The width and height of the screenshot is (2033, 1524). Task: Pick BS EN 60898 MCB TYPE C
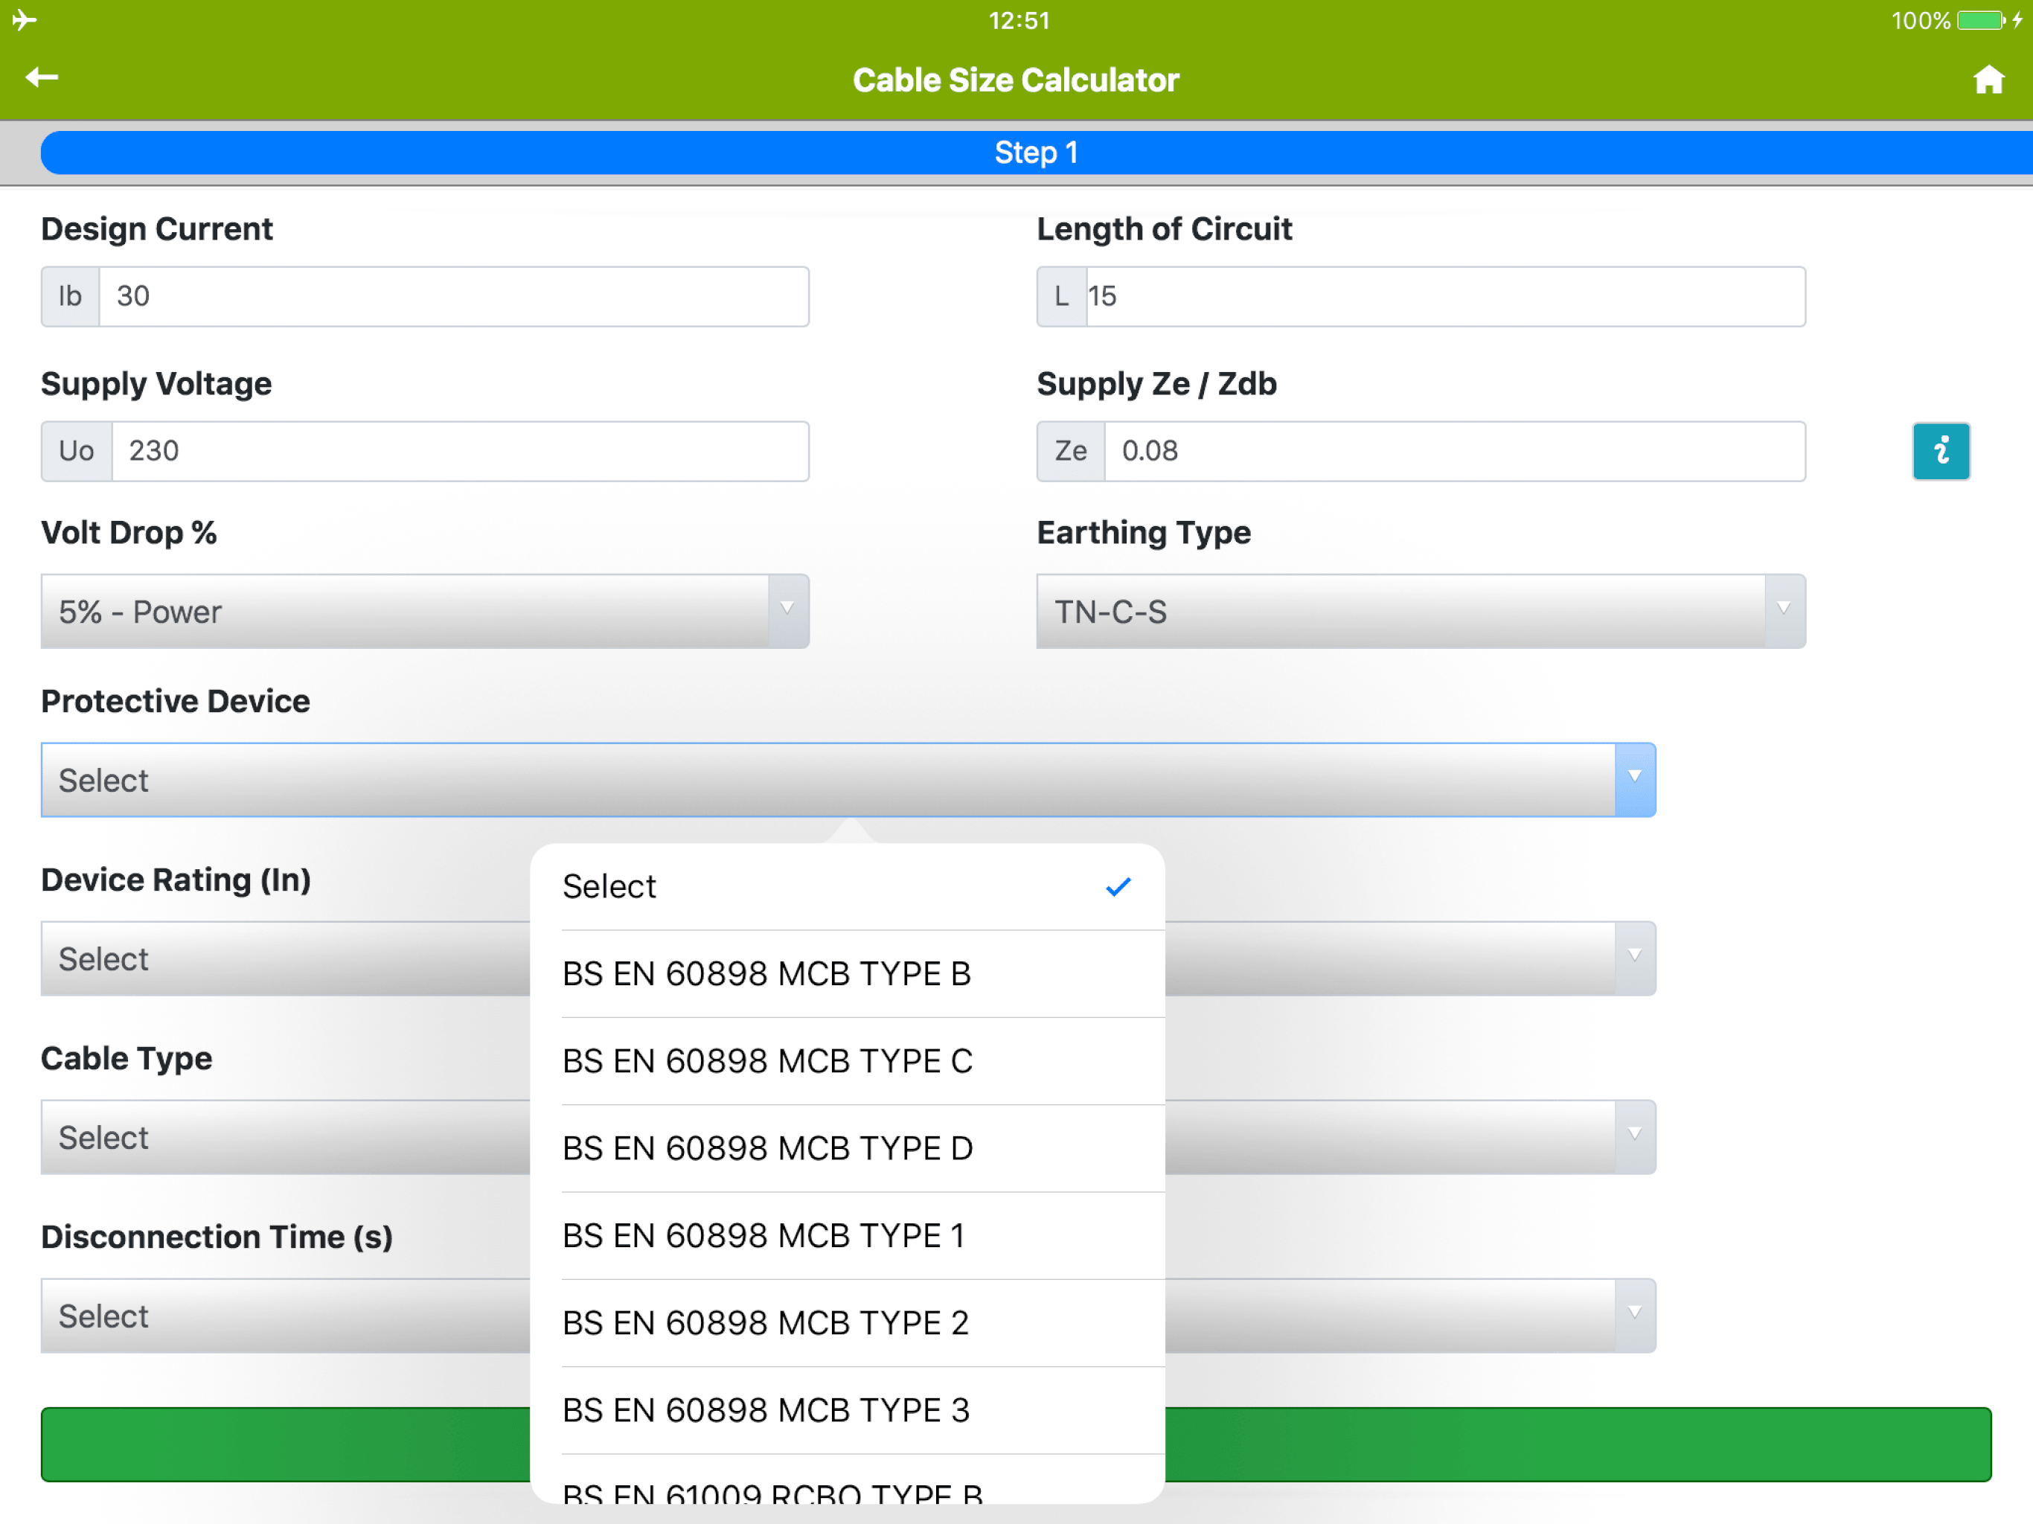[x=845, y=1060]
